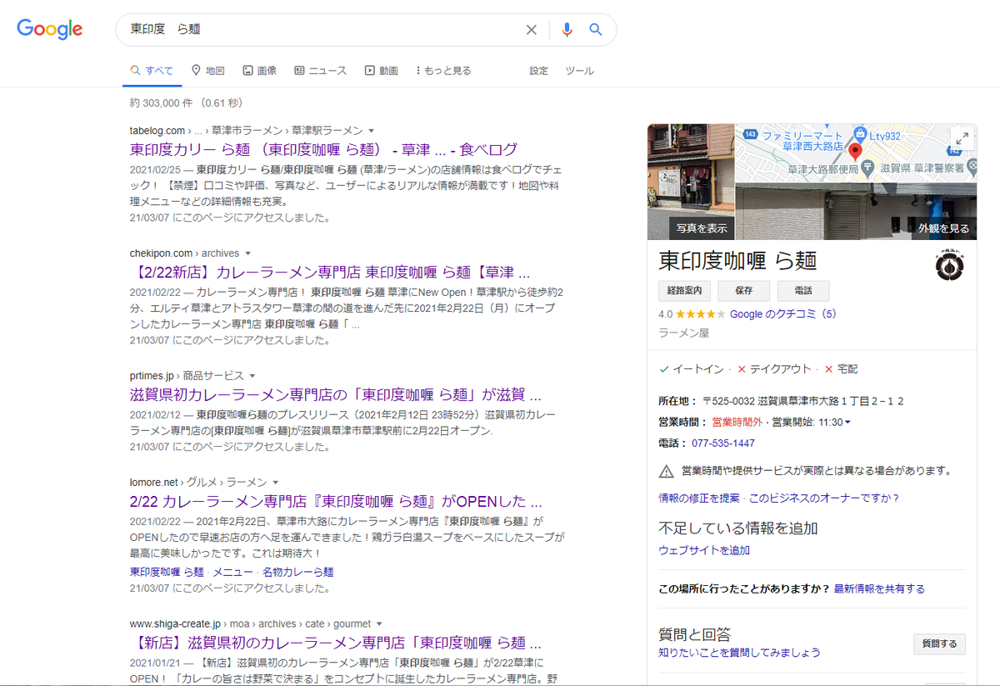The height and width of the screenshot is (686, 1000).
Task: Click the 東印度咖喱 ら麺 panel title
Action: pyautogui.click(x=737, y=260)
